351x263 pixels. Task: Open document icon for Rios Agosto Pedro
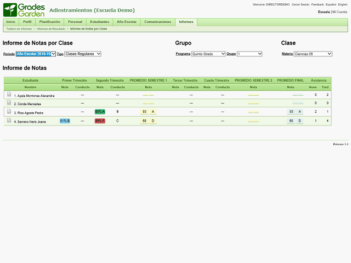pos(9,111)
